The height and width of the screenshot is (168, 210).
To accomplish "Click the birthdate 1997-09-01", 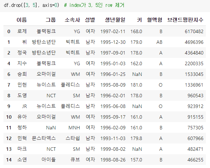I will (113, 53).
